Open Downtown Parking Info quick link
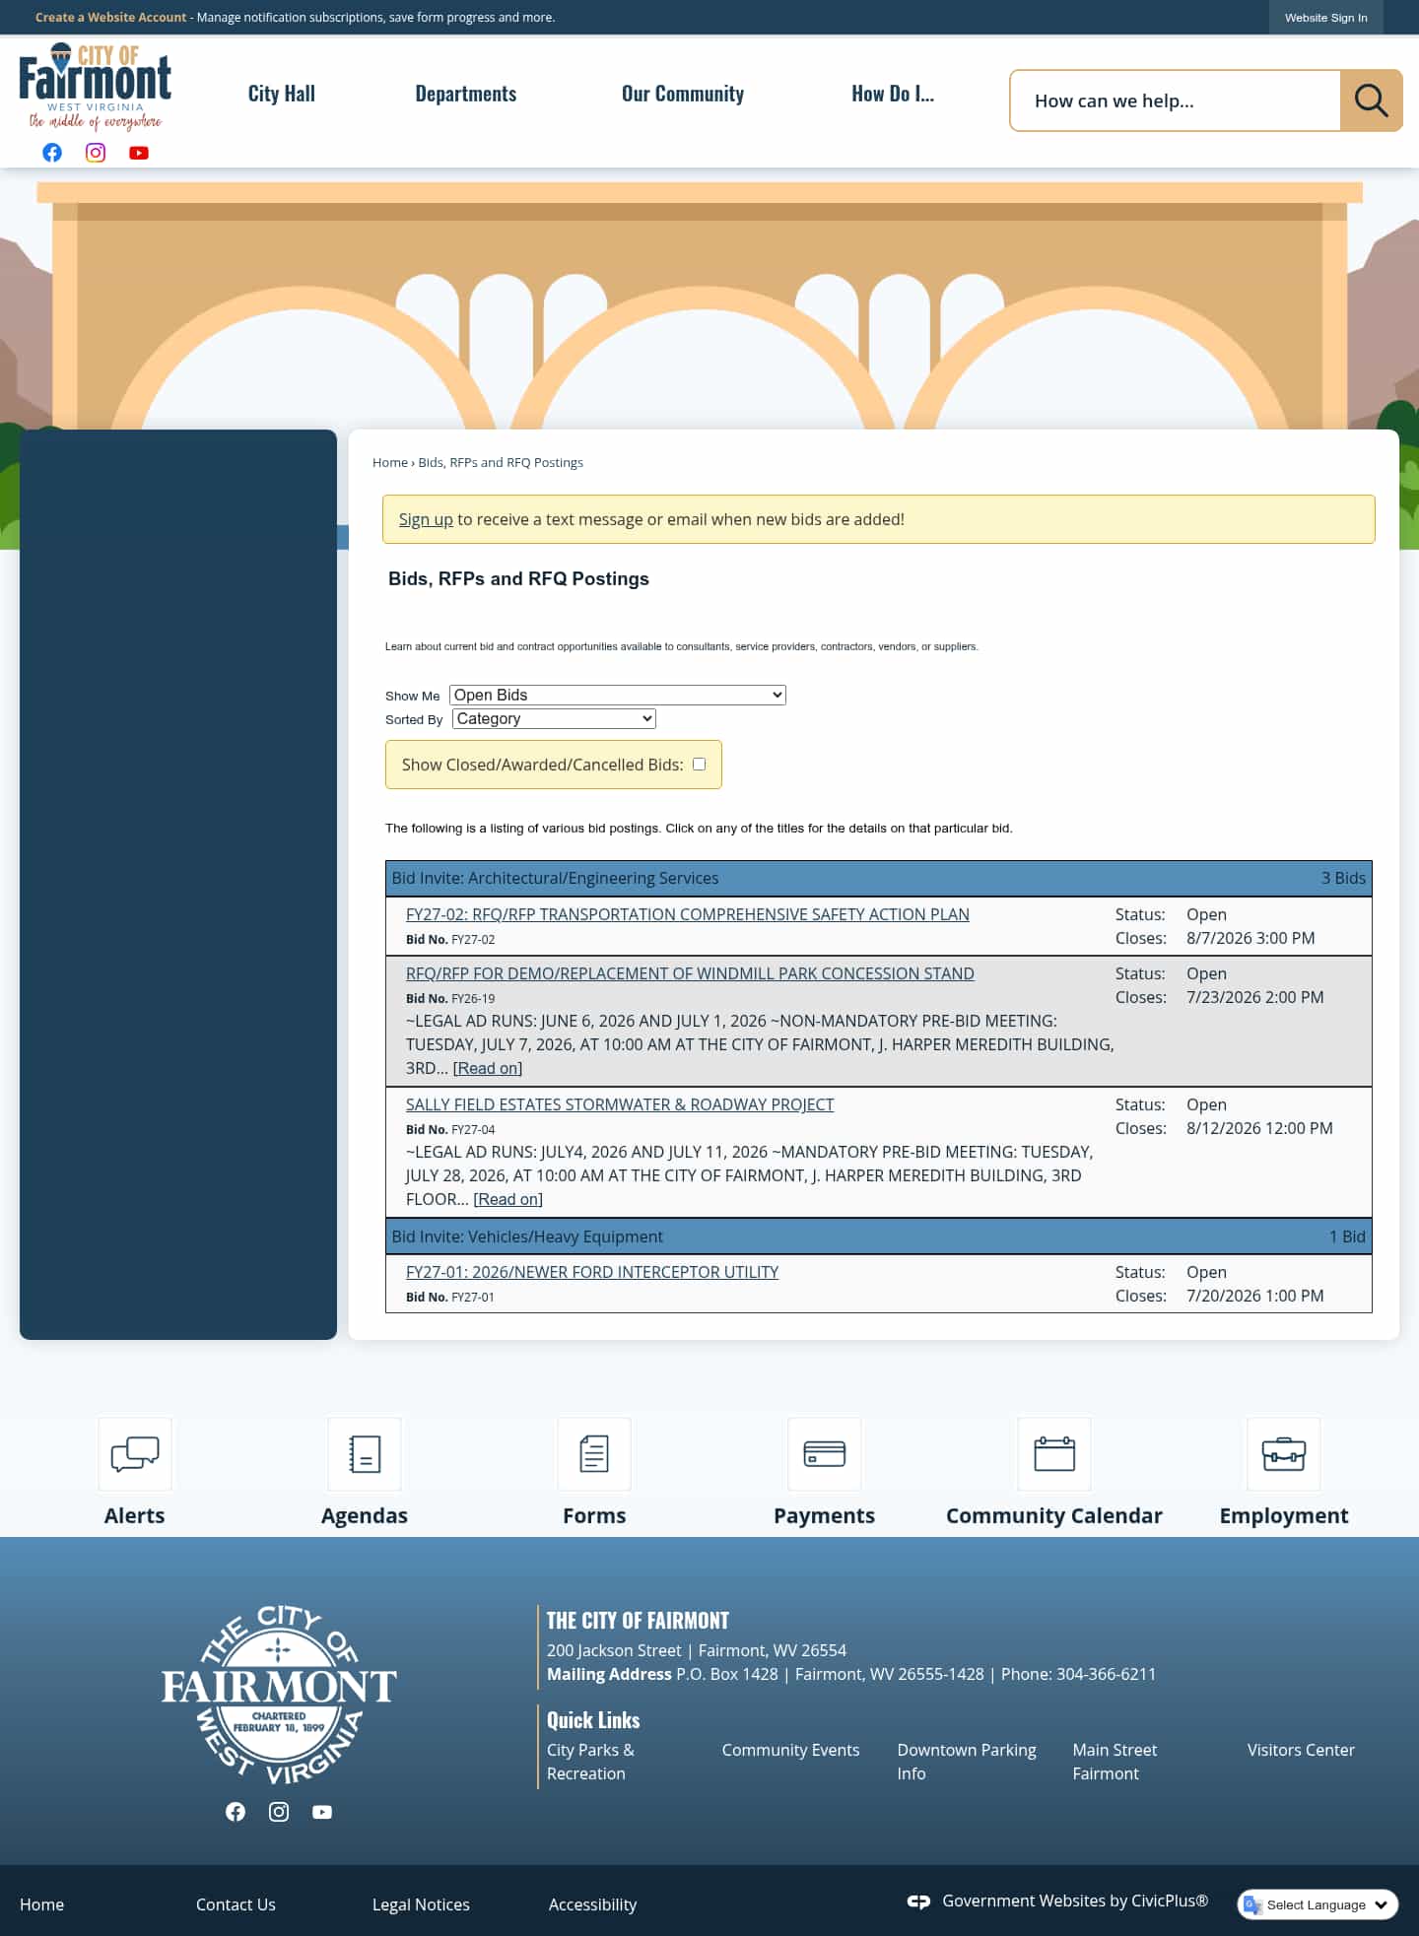Image resolution: width=1419 pixels, height=1936 pixels. 967,1762
